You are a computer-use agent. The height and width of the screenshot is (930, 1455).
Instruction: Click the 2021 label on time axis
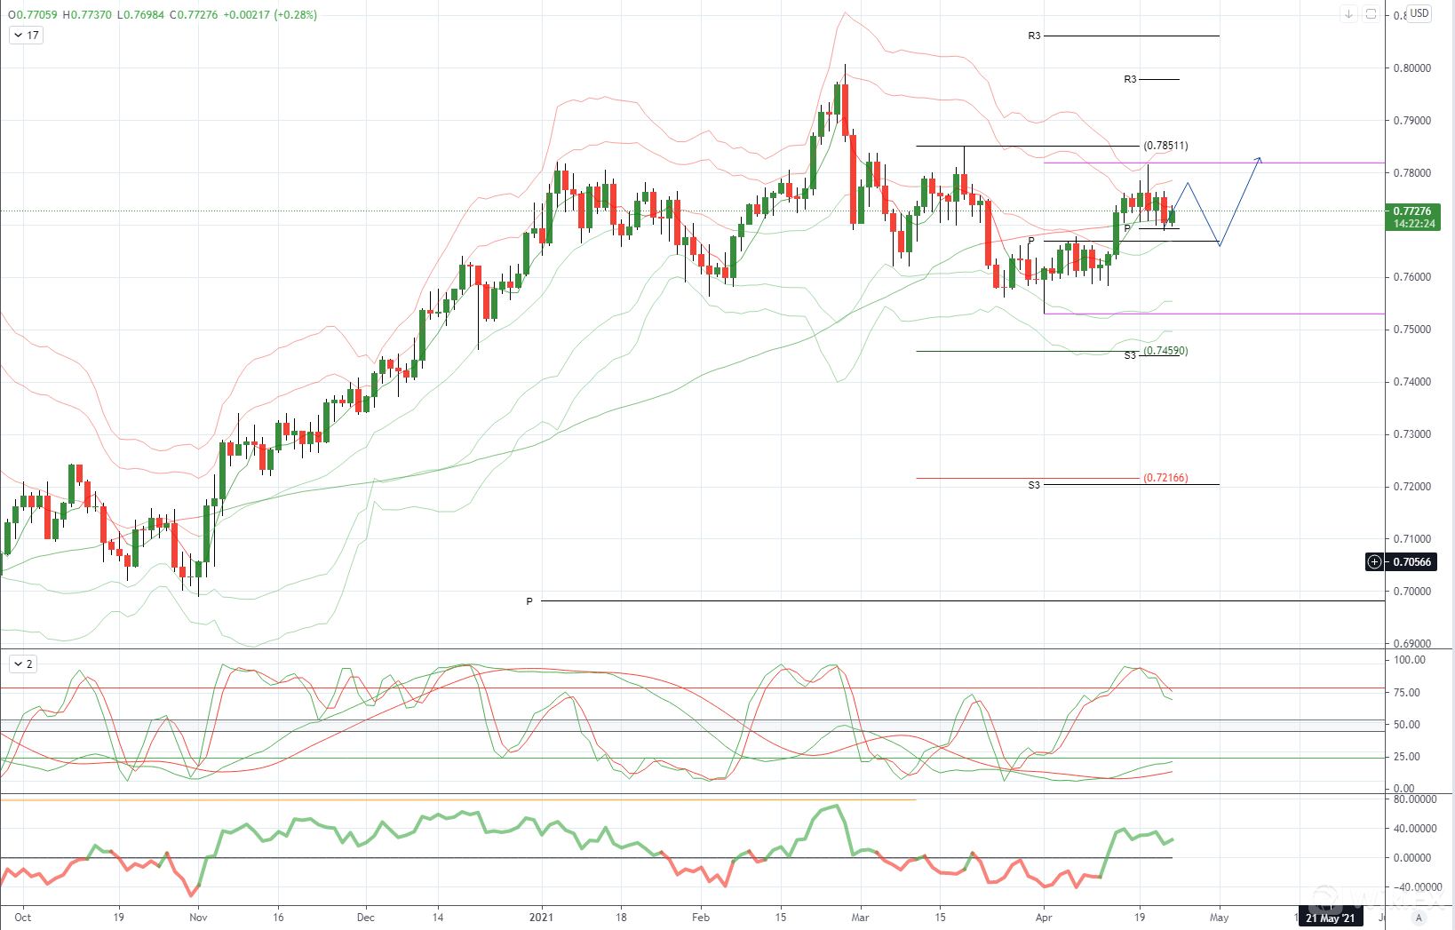pyautogui.click(x=541, y=918)
